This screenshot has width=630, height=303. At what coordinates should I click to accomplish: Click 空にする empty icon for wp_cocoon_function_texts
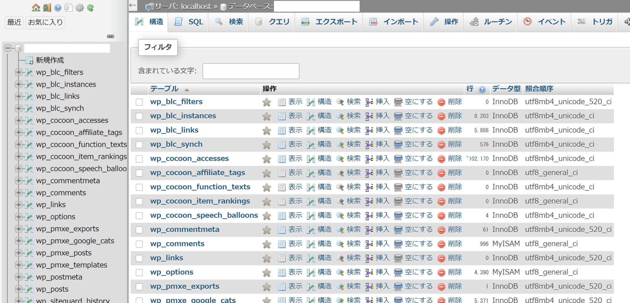(x=398, y=187)
